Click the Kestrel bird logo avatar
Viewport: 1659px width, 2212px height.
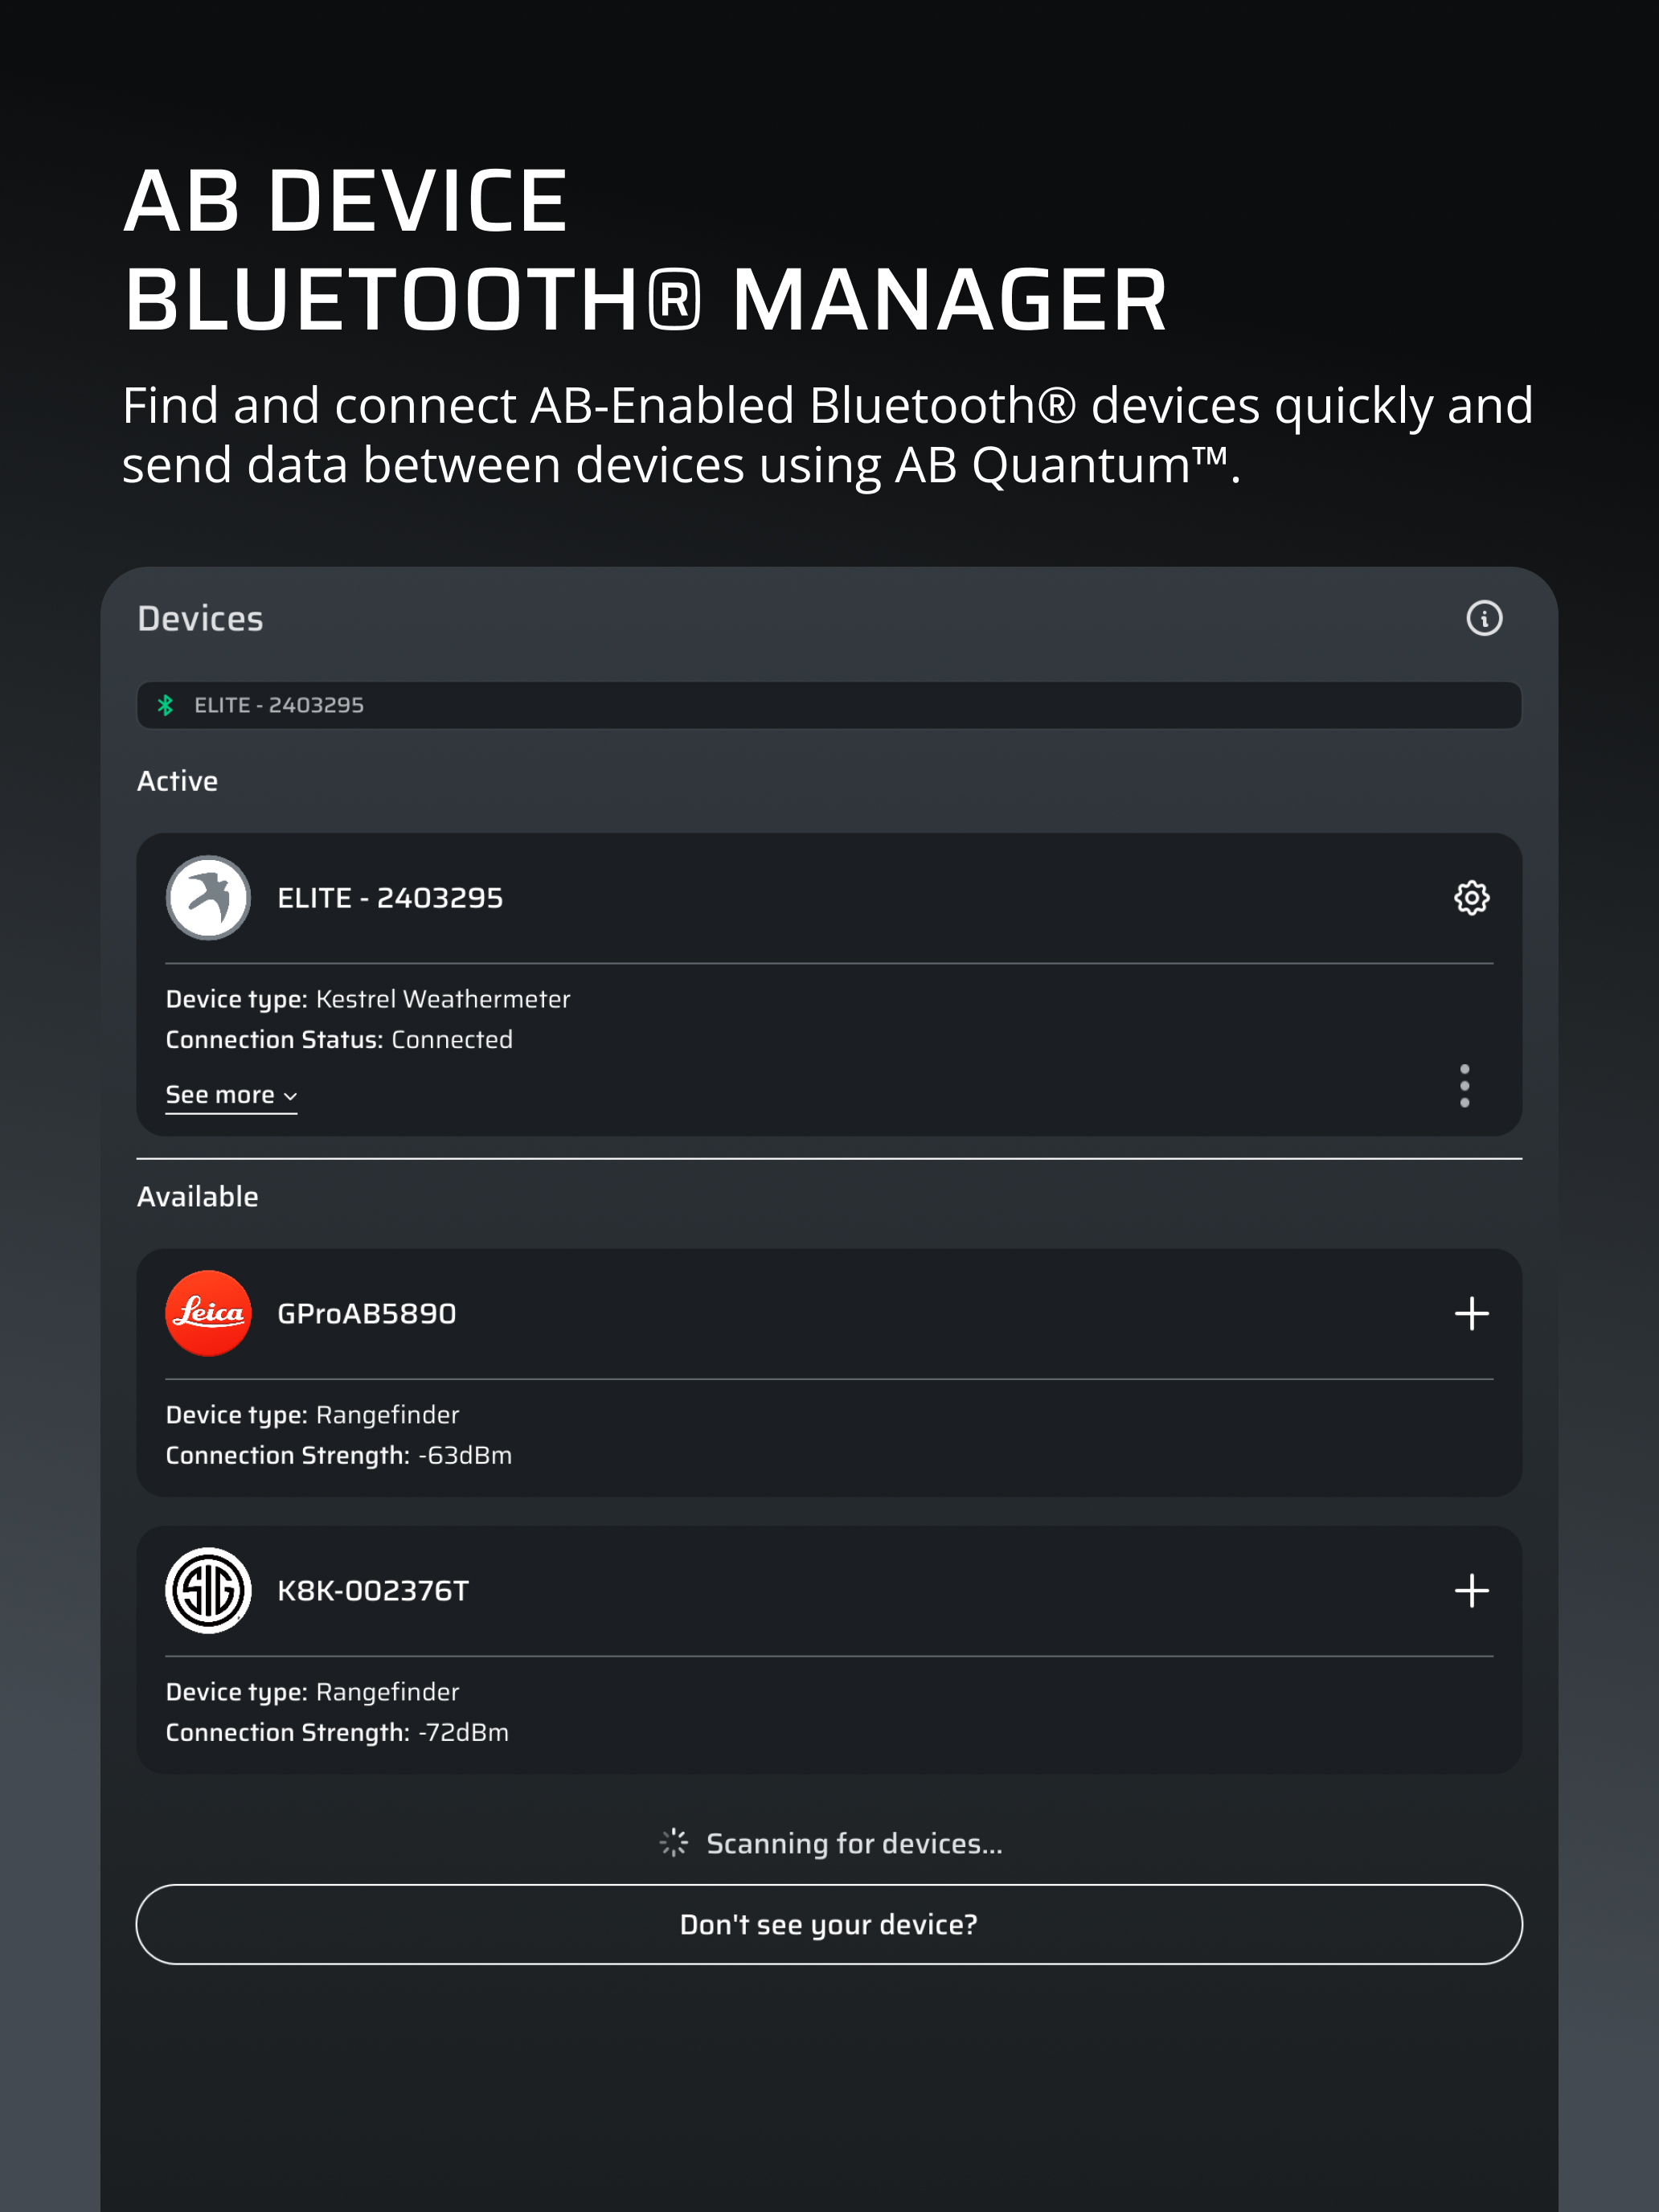208,897
